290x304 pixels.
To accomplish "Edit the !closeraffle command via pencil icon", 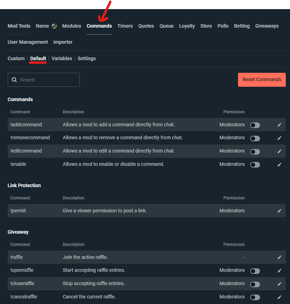I will (x=279, y=284).
